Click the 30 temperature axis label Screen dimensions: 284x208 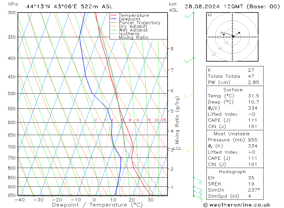[151, 200]
